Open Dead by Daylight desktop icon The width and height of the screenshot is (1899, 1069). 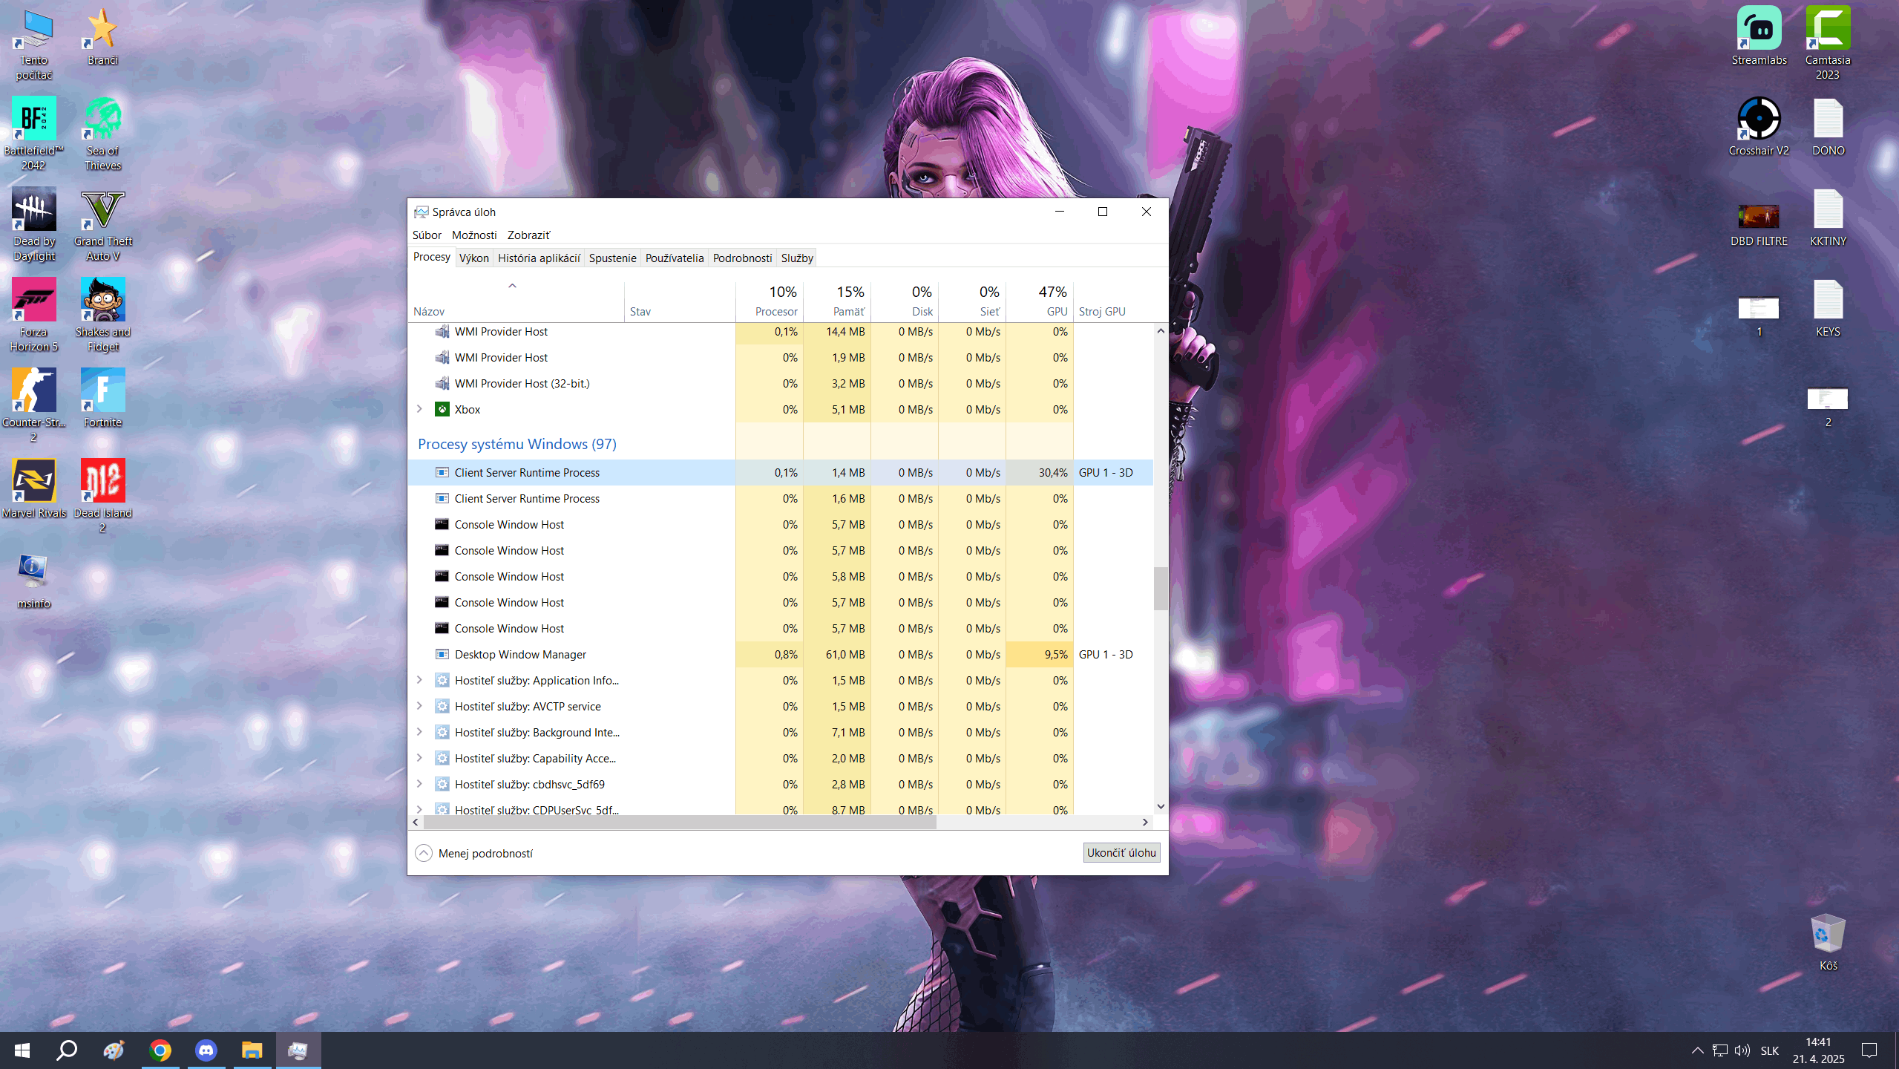point(34,210)
